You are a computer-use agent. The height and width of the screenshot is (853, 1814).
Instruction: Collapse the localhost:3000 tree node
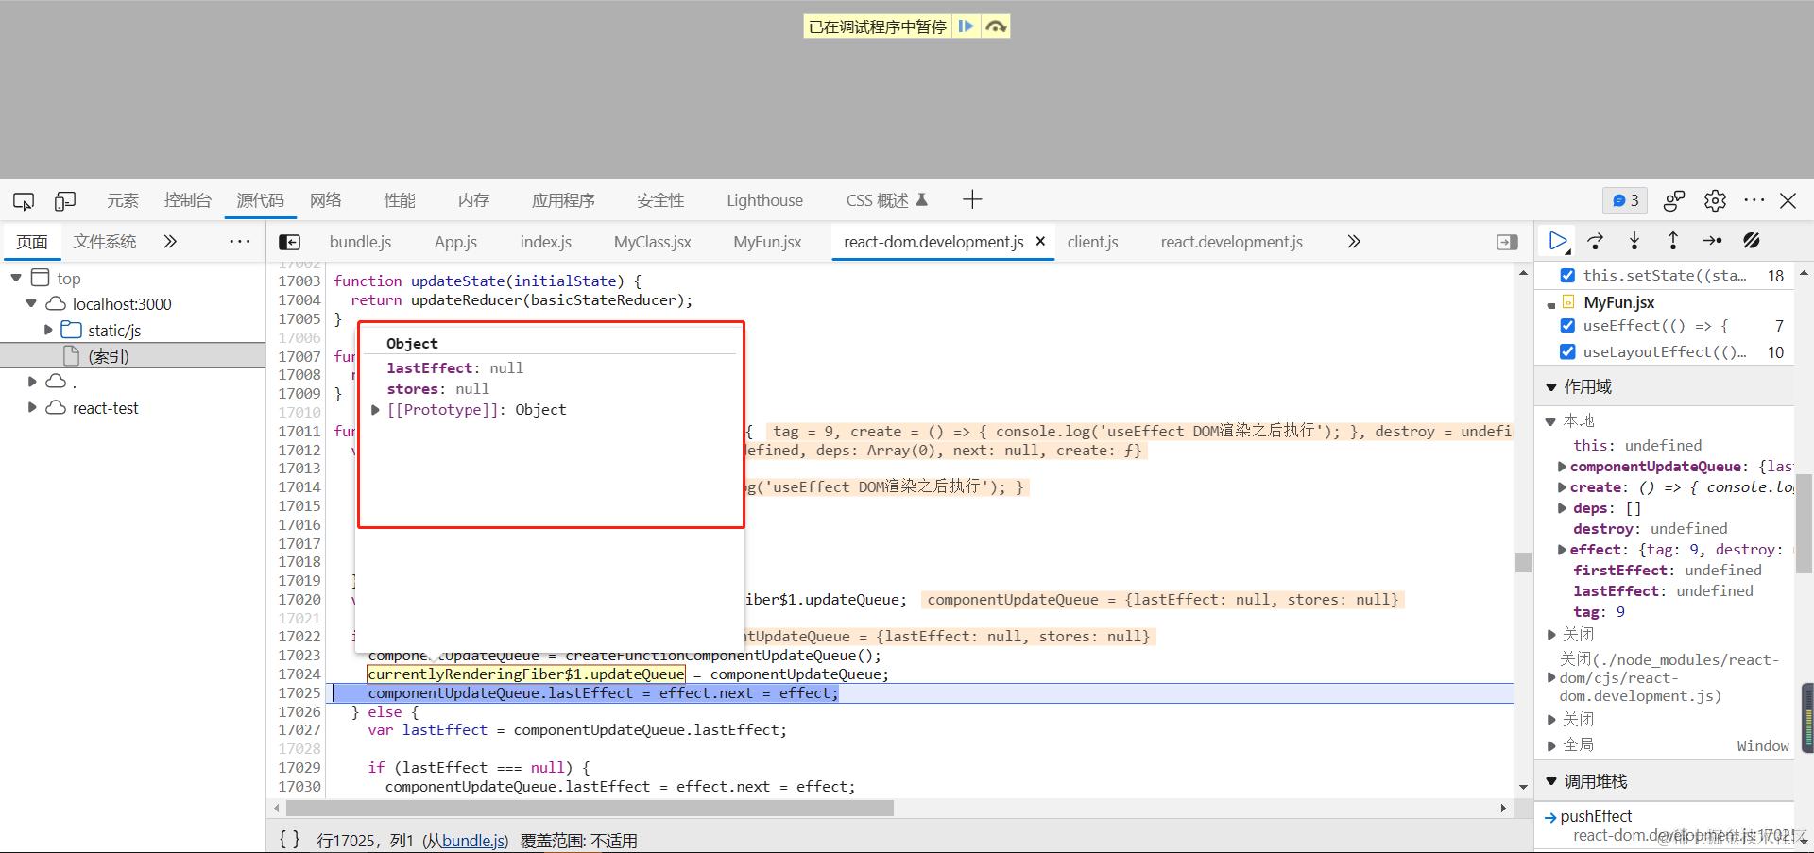pos(31,304)
